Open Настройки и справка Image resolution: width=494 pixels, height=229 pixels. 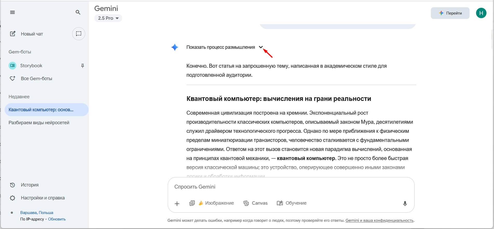pyautogui.click(x=43, y=198)
